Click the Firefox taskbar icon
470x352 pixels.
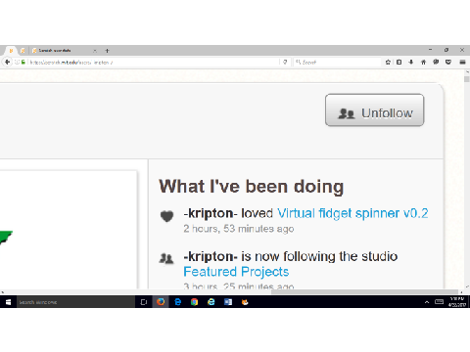(x=161, y=302)
